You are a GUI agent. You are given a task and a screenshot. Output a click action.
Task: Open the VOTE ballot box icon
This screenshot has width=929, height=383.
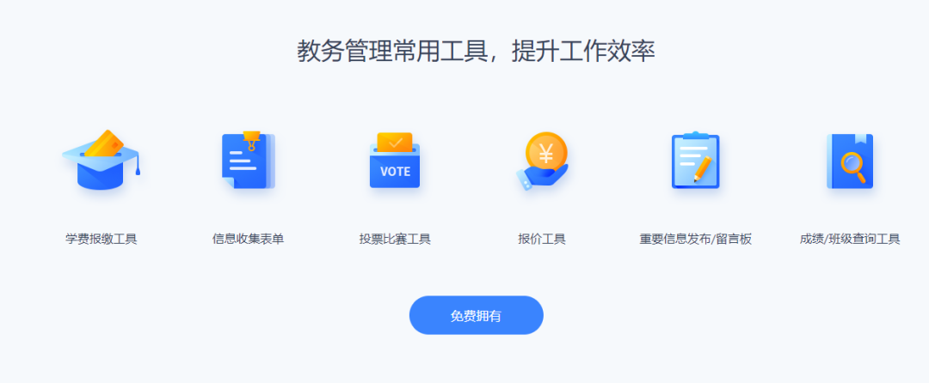(395, 161)
